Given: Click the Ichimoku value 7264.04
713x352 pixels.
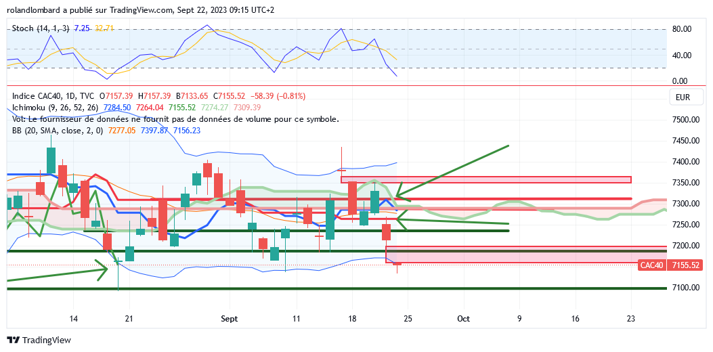Looking at the screenshot, I should pyautogui.click(x=150, y=108).
